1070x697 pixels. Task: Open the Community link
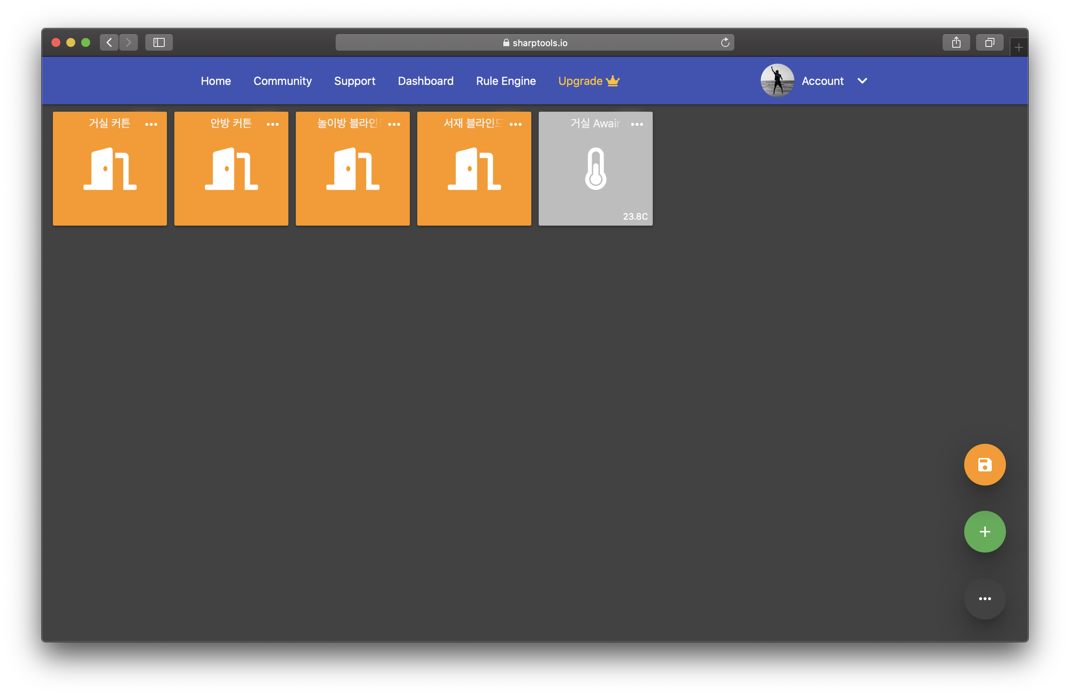coord(282,81)
